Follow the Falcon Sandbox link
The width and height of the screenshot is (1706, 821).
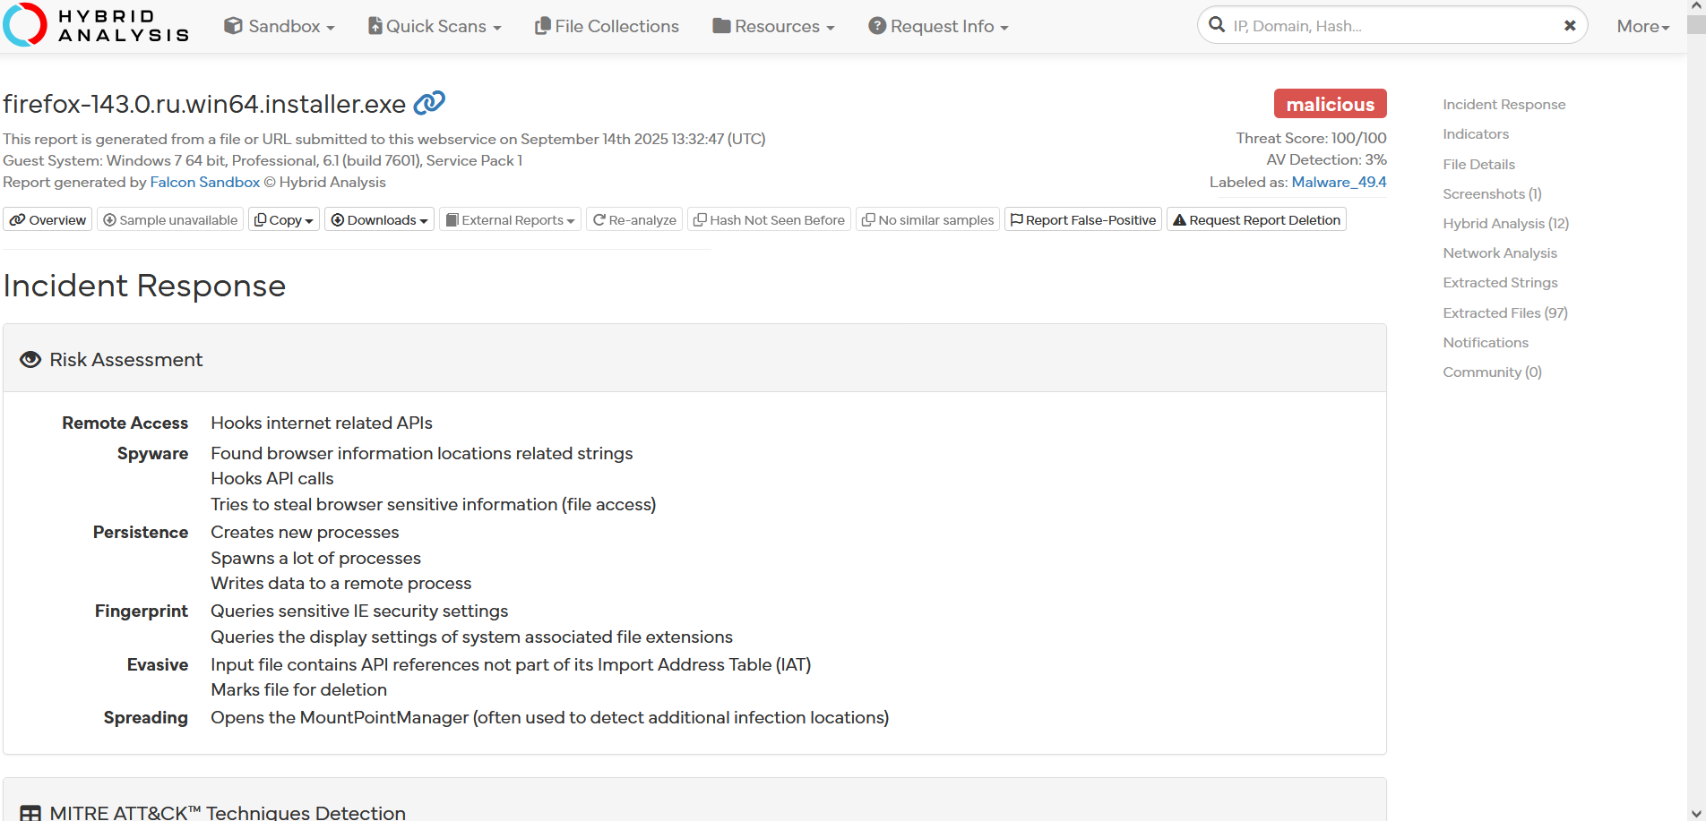click(x=205, y=182)
